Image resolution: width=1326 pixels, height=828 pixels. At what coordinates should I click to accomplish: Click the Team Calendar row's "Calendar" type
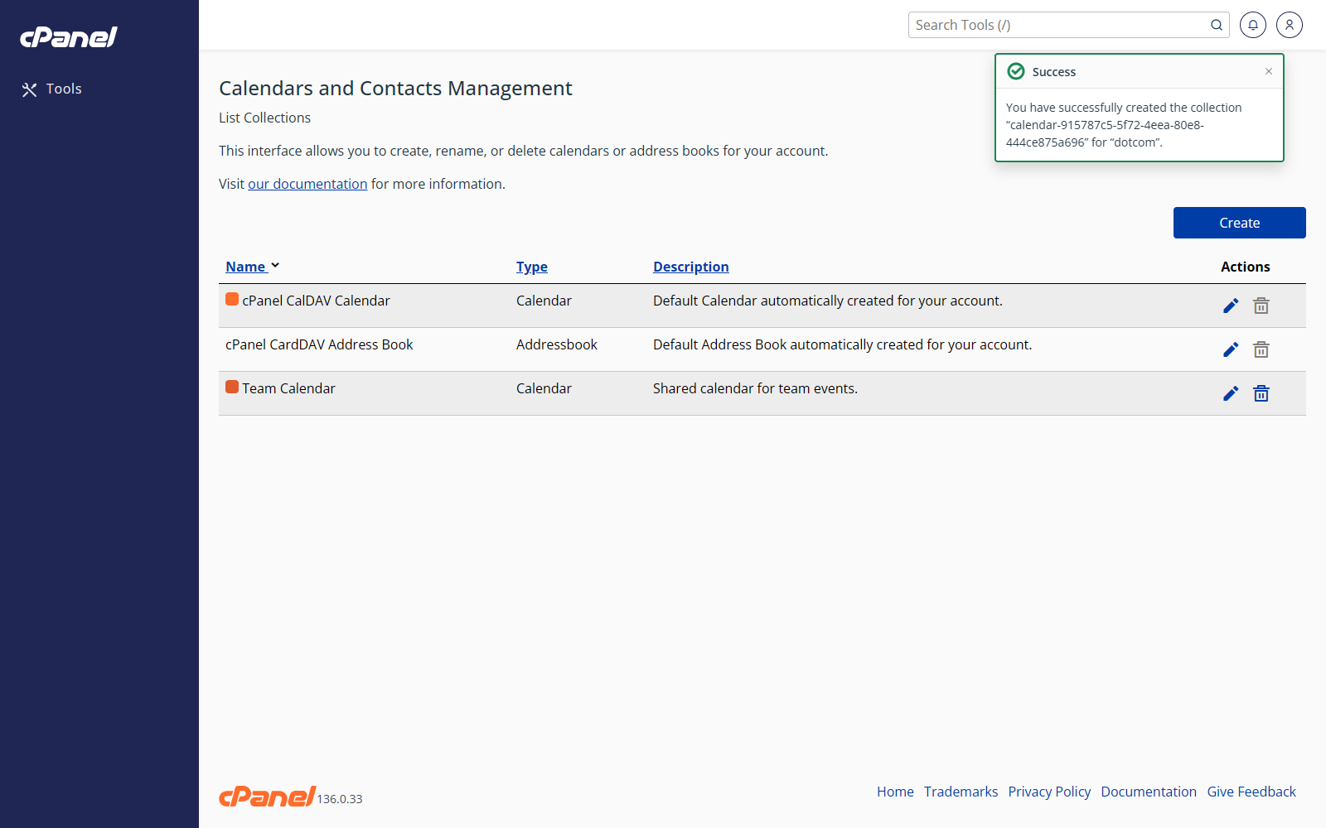[x=544, y=388]
